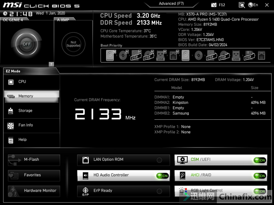The height and width of the screenshot is (205, 274).
Task: Toggle the CSM/UEFI switch
Action: 259,160
